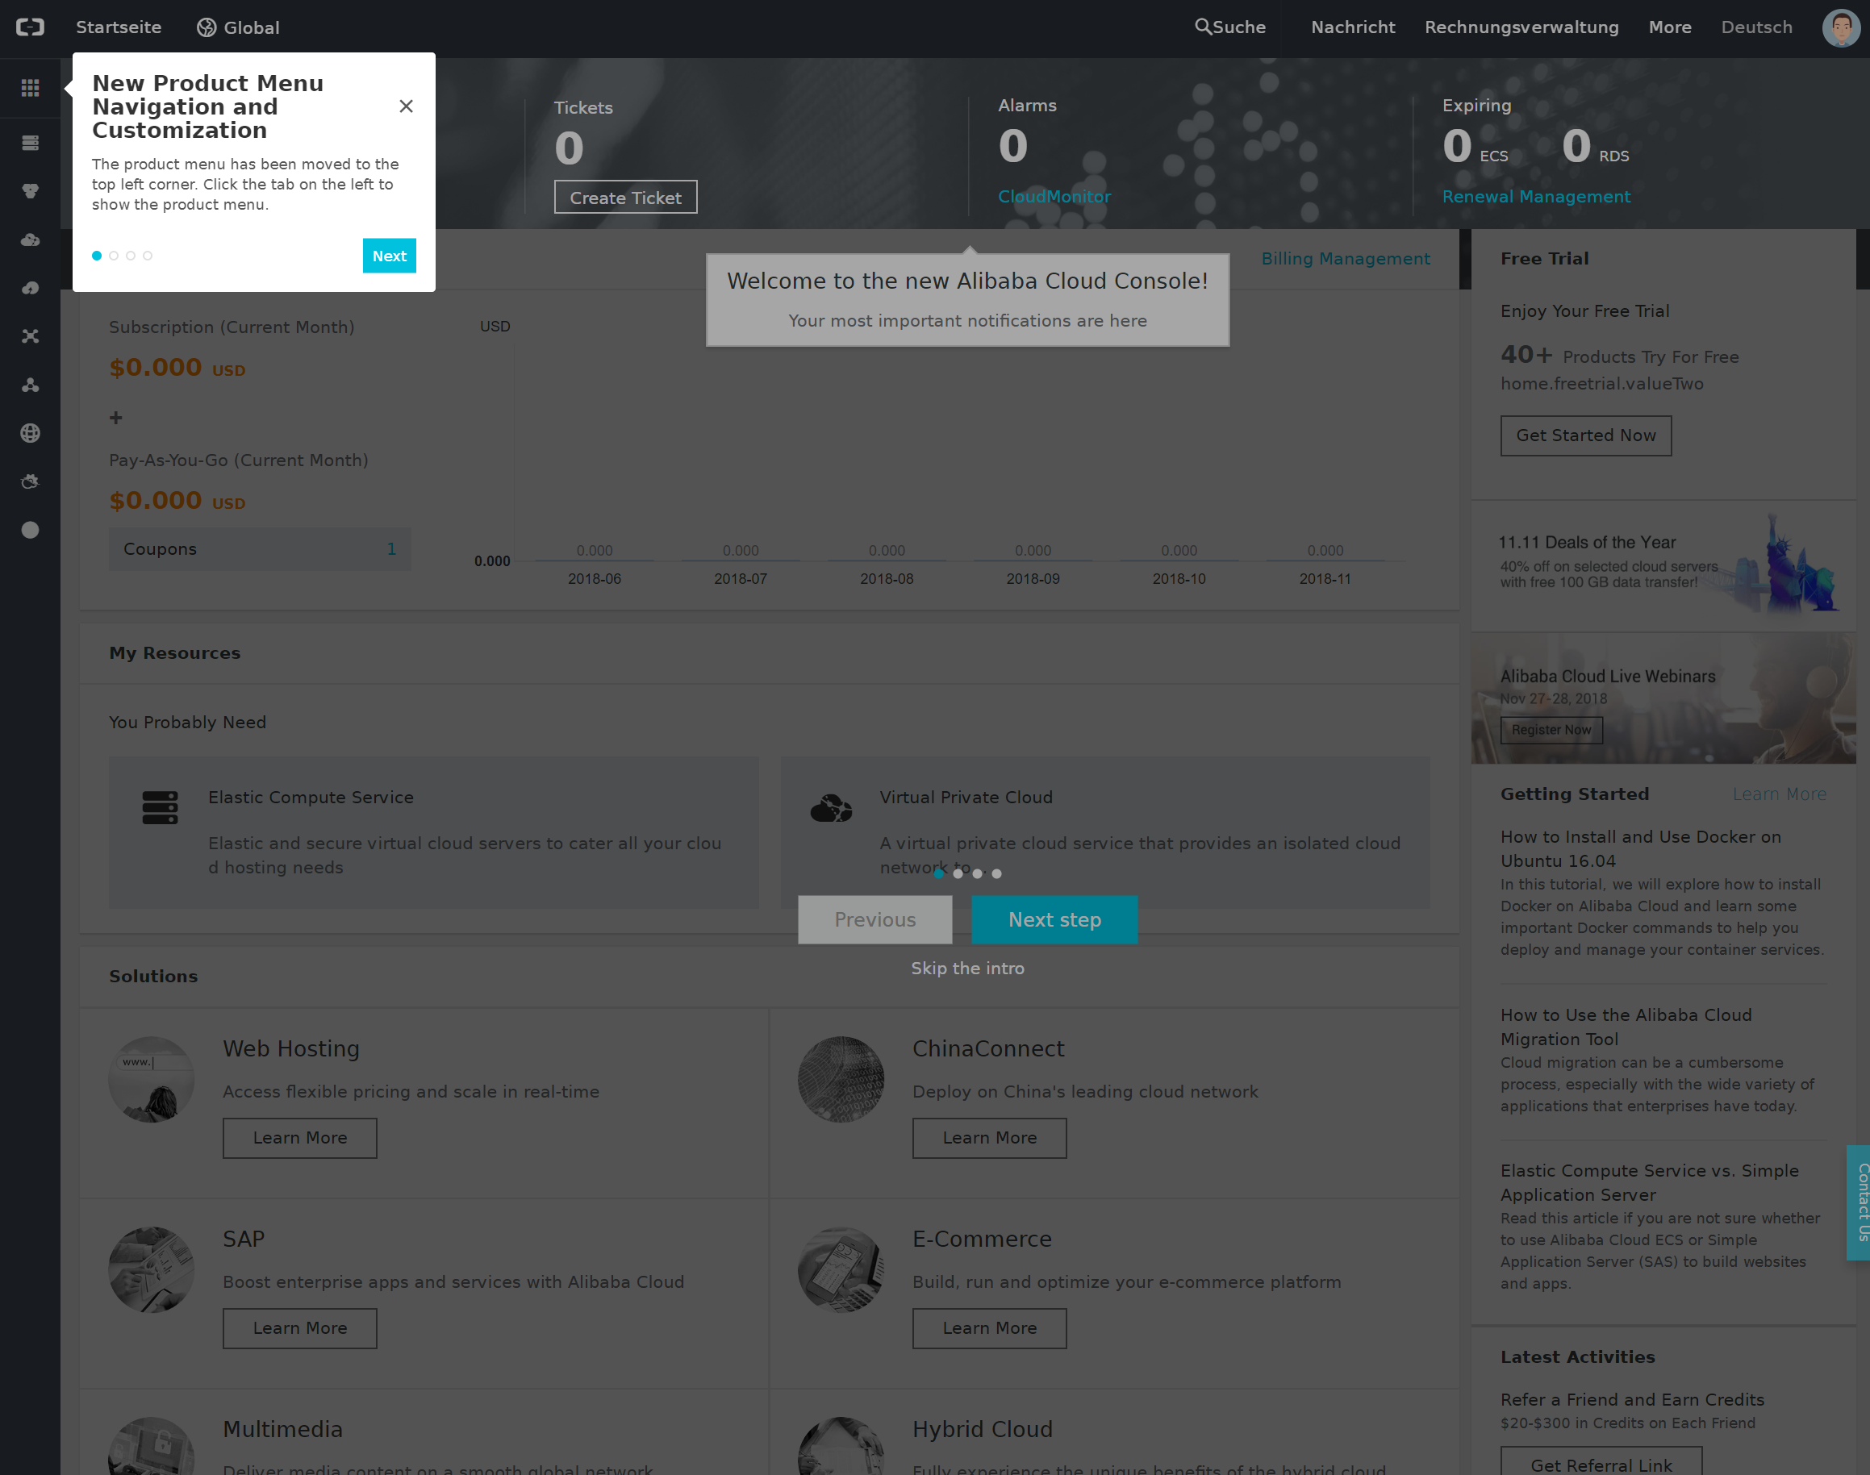Click Learn More under ChinaConnect

(989, 1138)
